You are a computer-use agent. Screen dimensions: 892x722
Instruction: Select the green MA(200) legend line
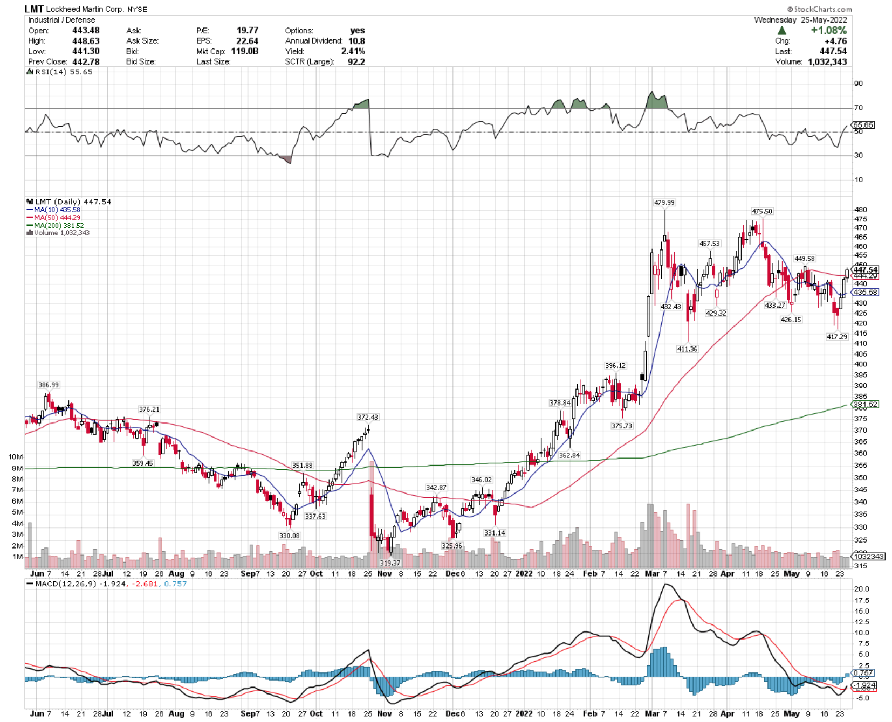pyautogui.click(x=30, y=225)
